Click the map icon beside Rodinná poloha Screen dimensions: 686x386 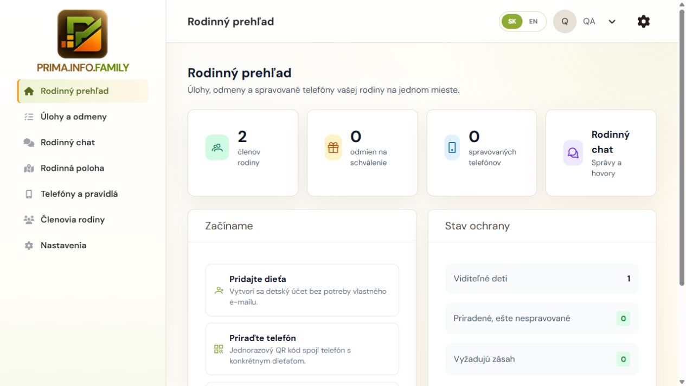point(29,169)
